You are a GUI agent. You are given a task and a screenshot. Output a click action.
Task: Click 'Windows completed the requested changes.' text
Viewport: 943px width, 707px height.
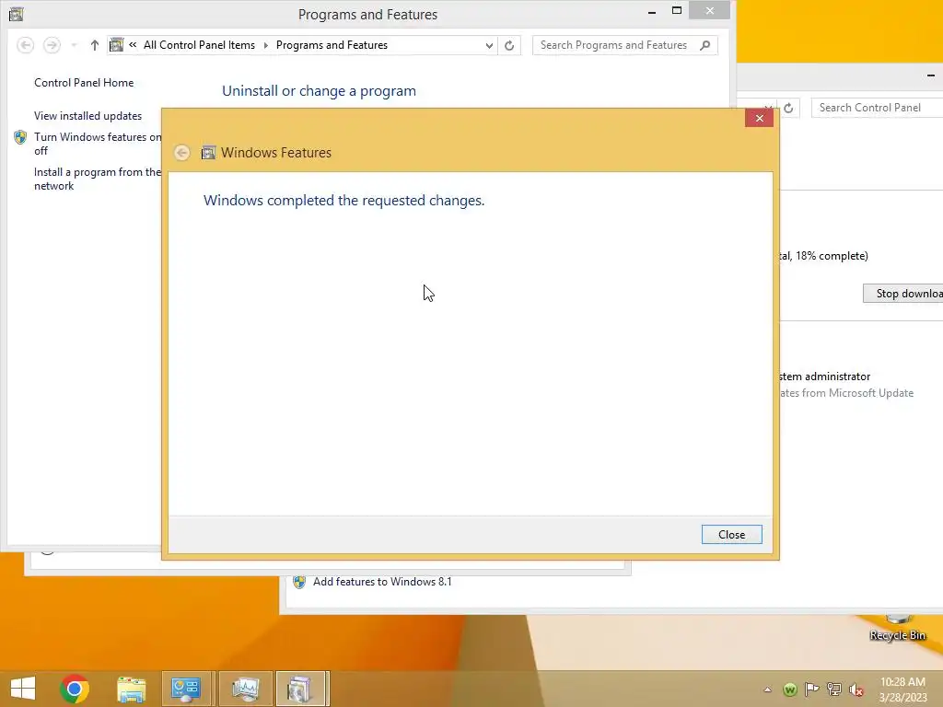tap(344, 200)
